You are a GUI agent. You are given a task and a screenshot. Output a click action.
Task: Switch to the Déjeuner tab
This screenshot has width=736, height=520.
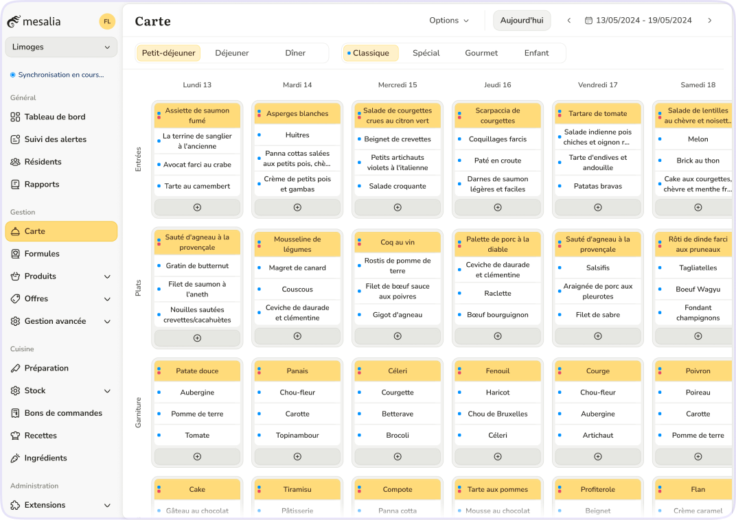[x=232, y=54]
